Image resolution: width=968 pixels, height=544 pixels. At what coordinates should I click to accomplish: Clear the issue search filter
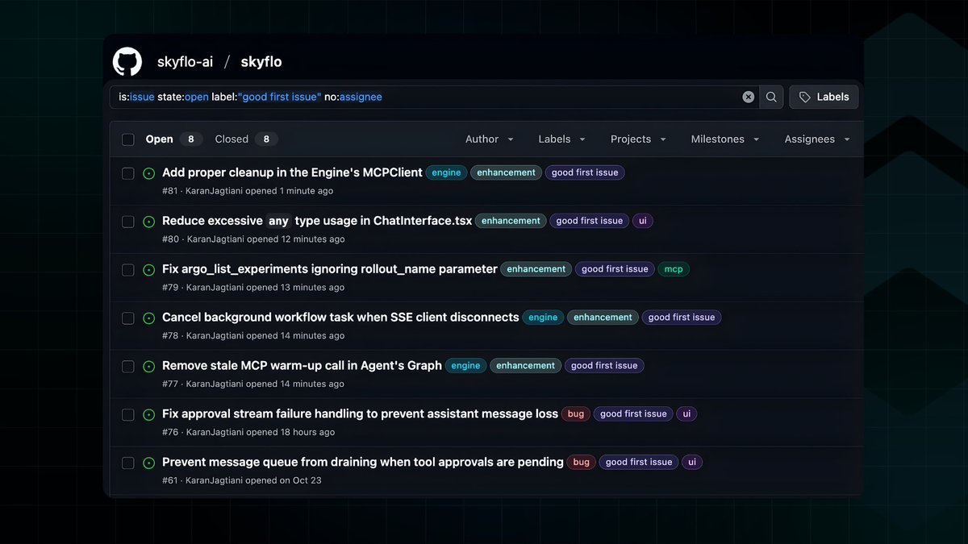(749, 97)
